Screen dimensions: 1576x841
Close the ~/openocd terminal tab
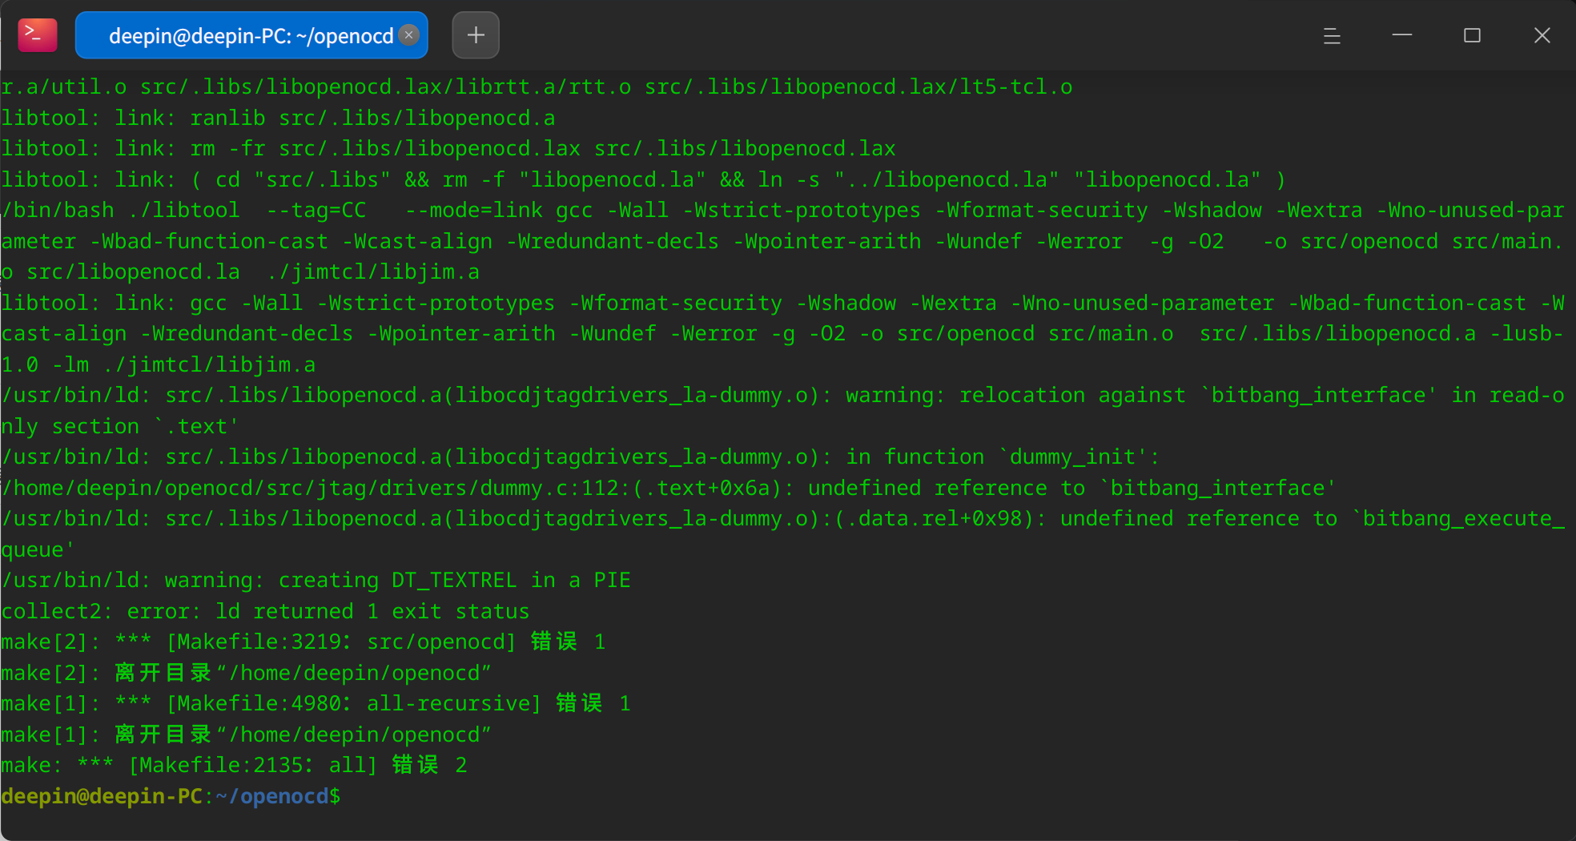click(x=408, y=34)
